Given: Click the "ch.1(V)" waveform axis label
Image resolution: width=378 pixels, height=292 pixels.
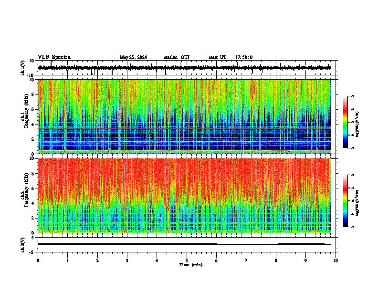Looking at the screenshot, I should (23, 68).
